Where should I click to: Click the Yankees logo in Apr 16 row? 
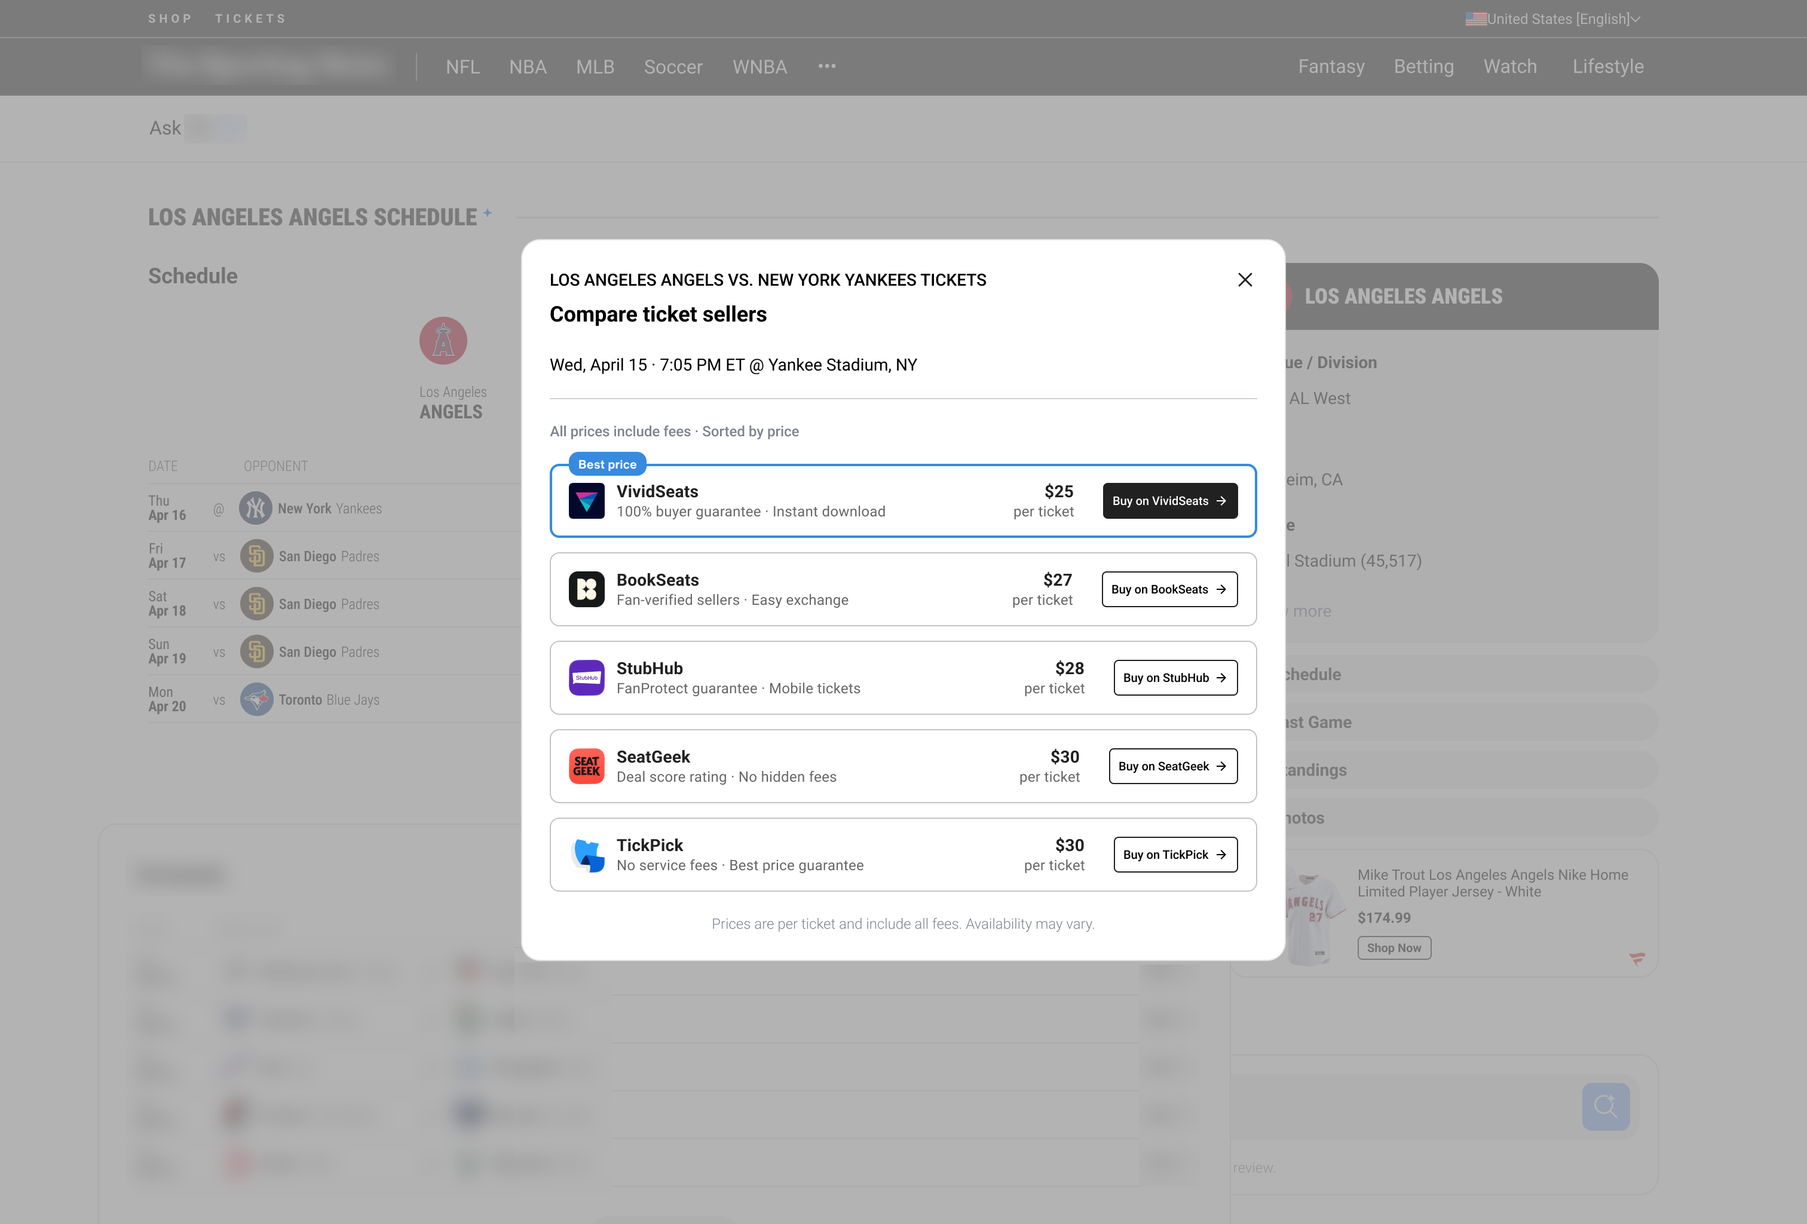pos(256,509)
